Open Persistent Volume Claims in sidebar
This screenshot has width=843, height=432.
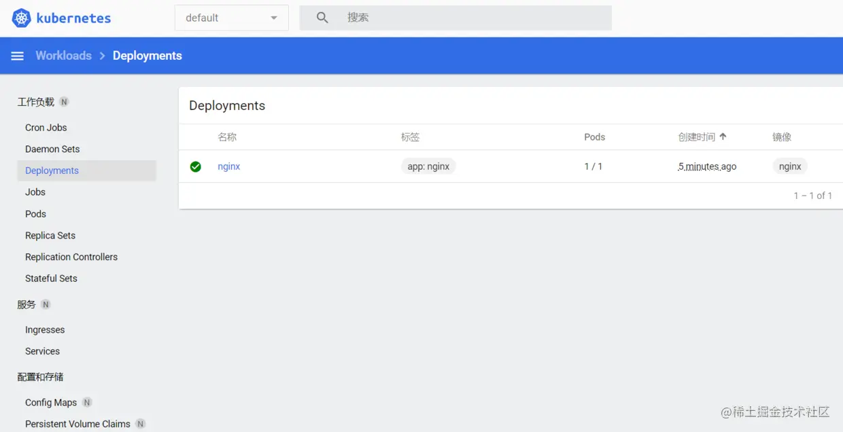tap(78, 424)
